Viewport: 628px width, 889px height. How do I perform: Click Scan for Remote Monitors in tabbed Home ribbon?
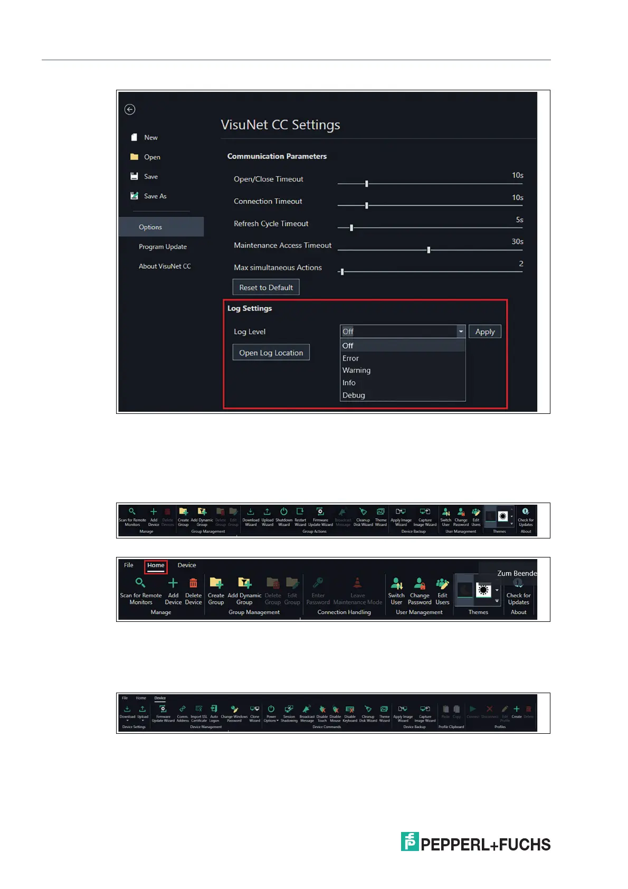tap(140, 591)
